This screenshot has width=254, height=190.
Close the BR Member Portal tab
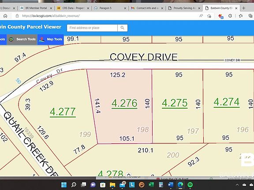pos(51,8)
